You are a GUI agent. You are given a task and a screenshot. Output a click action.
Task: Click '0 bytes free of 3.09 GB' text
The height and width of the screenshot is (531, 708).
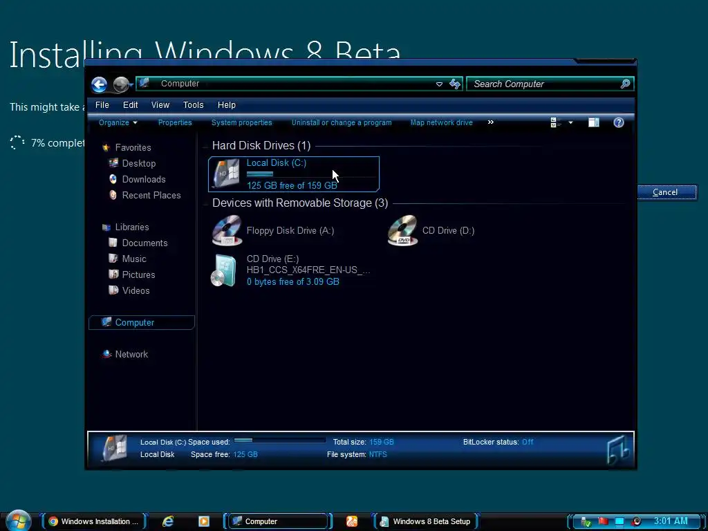click(292, 282)
